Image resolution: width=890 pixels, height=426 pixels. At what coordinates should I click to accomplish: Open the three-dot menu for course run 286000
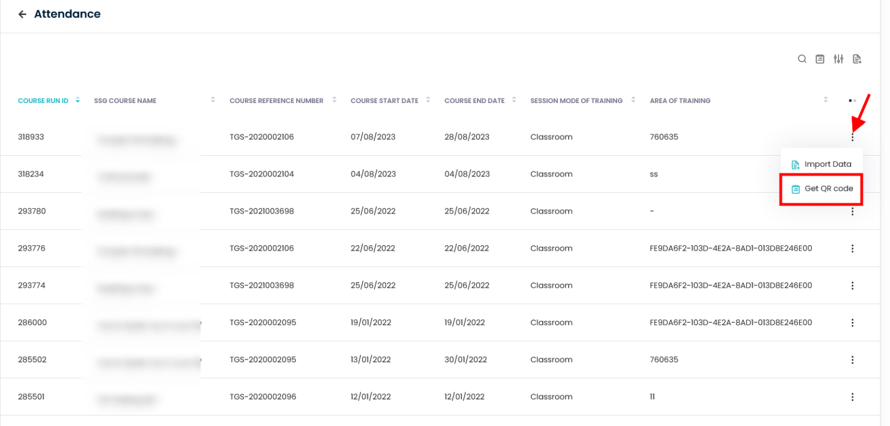pyautogui.click(x=852, y=322)
